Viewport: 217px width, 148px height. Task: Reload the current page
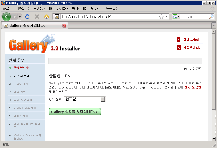(x=27, y=17)
